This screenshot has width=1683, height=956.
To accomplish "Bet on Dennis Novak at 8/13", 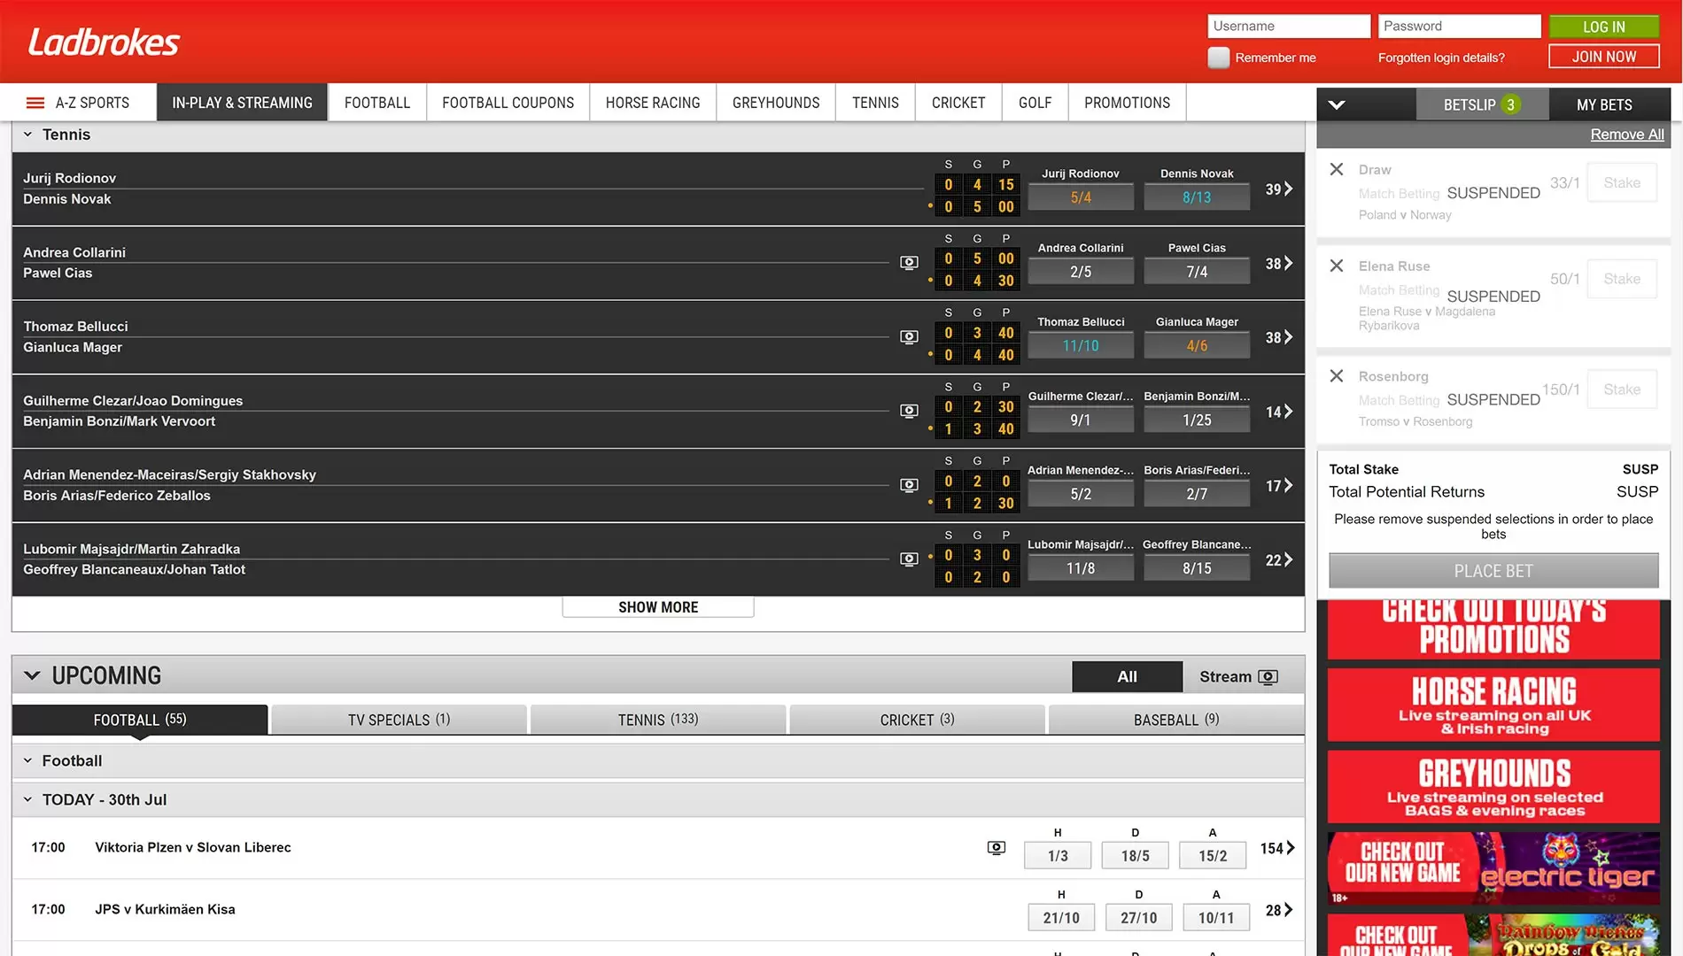I will (1197, 197).
